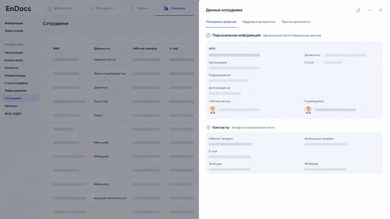Check the ведущий юрисконсульт row checkbox

(x=46, y=198)
